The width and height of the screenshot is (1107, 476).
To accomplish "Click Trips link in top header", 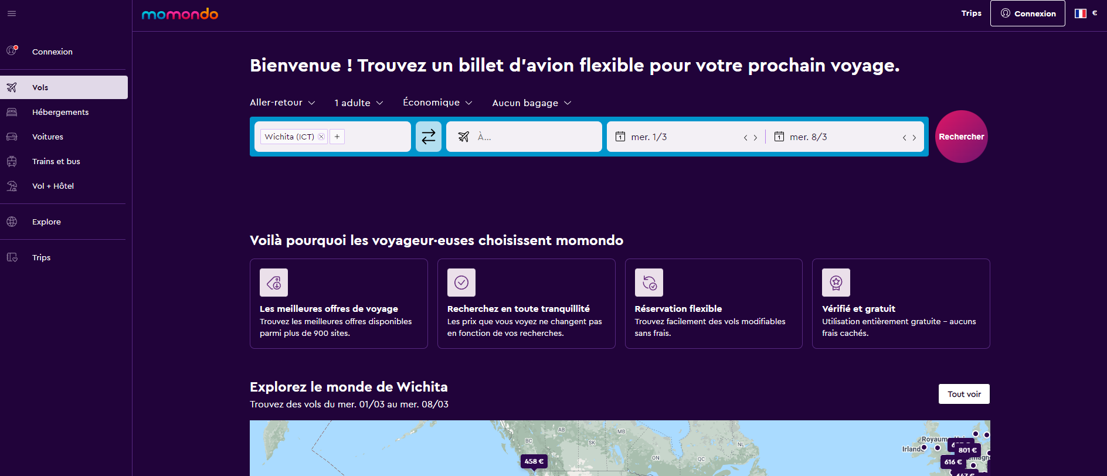I will tap(971, 13).
